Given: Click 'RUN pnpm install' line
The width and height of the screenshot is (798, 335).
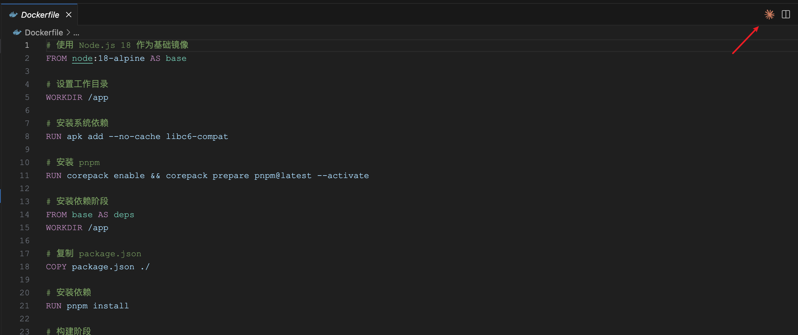Looking at the screenshot, I should tap(87, 306).
